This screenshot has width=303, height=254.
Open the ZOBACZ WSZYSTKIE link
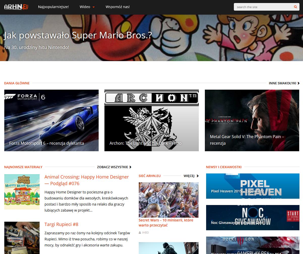[113, 167]
